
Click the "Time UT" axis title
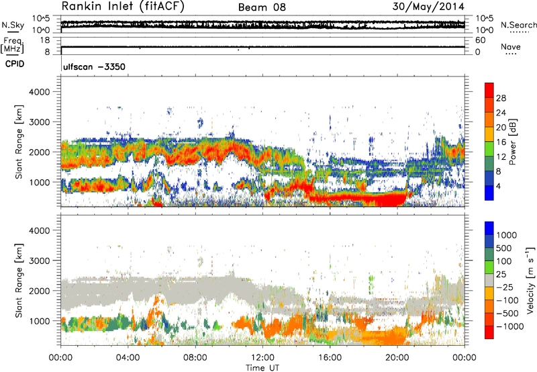[262, 368]
